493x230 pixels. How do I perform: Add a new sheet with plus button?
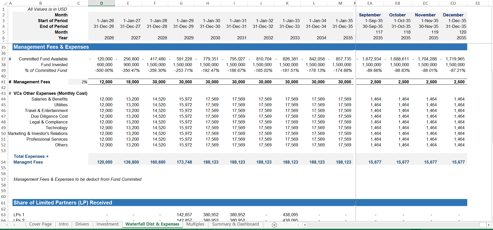tap(274, 225)
